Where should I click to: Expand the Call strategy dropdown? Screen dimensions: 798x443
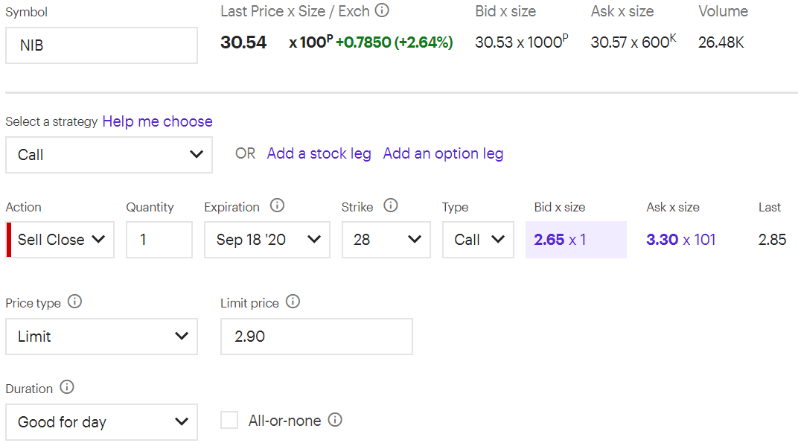(109, 155)
